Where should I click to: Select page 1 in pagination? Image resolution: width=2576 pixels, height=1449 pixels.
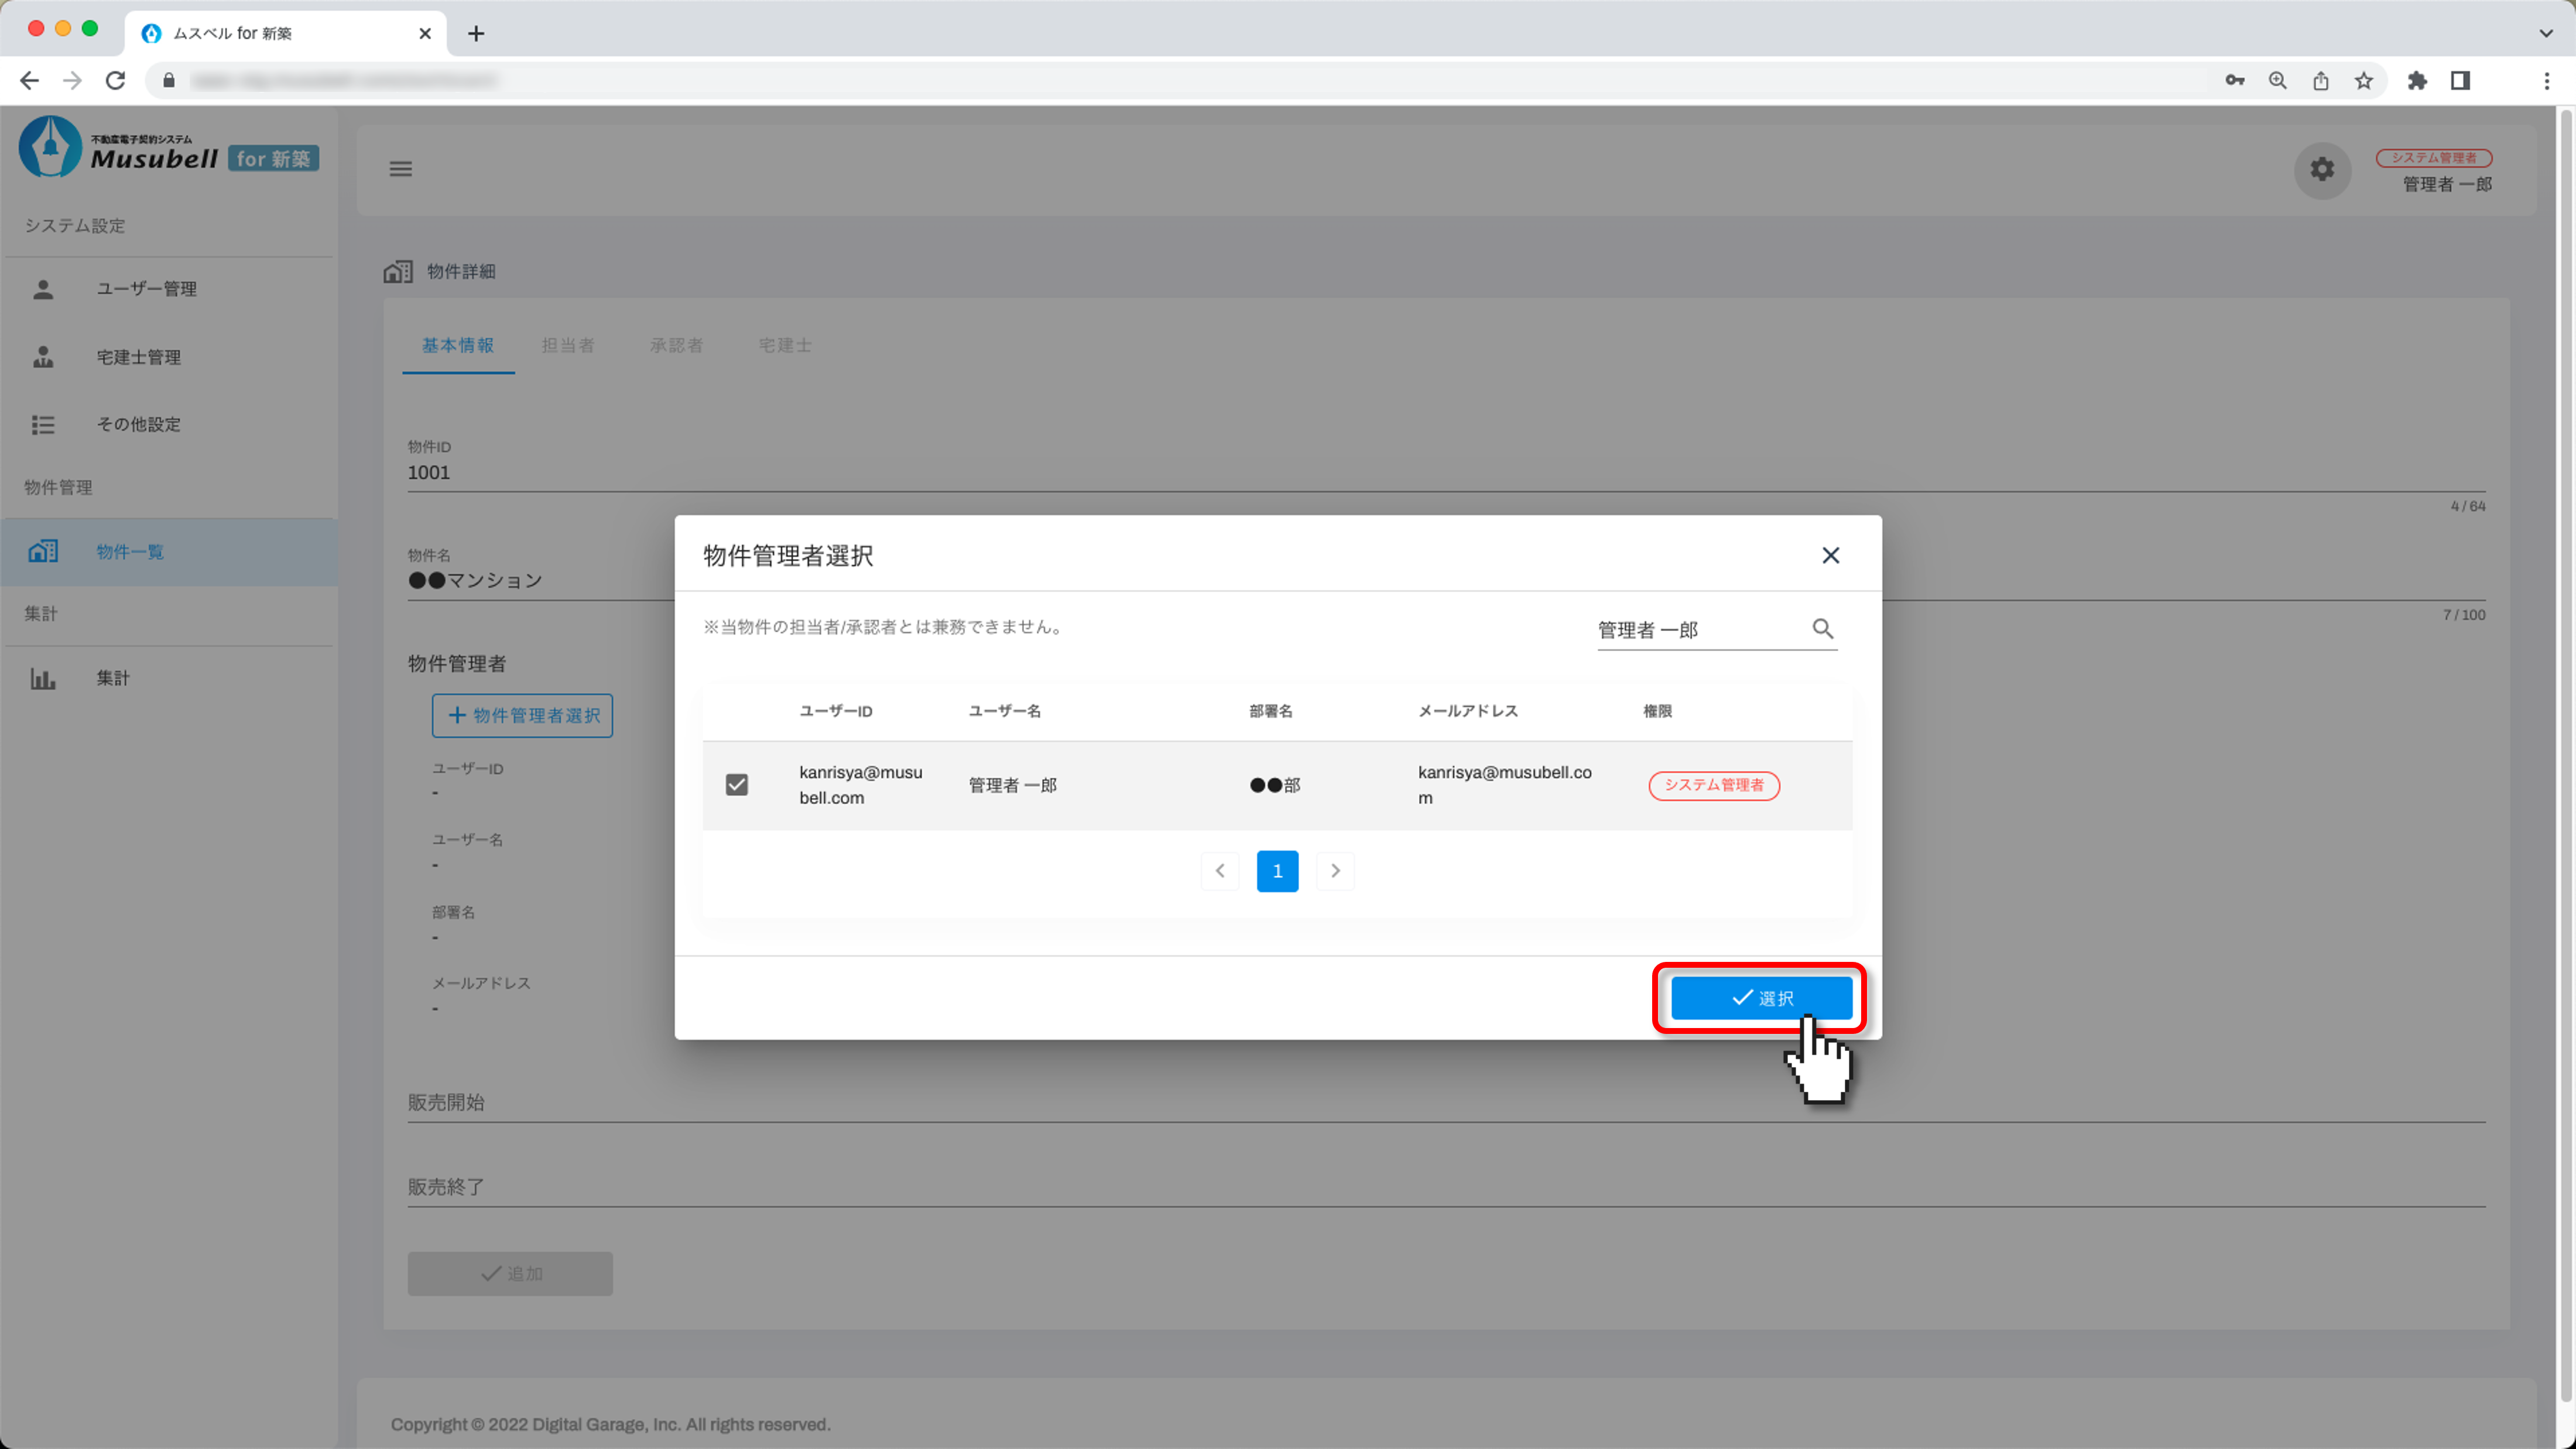1277,871
